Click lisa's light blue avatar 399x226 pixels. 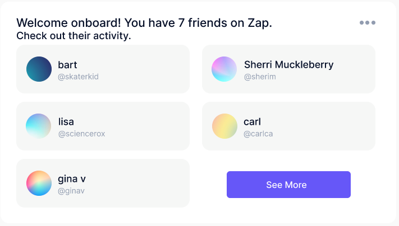point(38,126)
